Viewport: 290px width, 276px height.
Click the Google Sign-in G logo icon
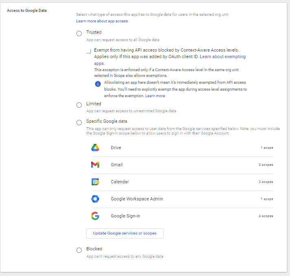pyautogui.click(x=95, y=216)
